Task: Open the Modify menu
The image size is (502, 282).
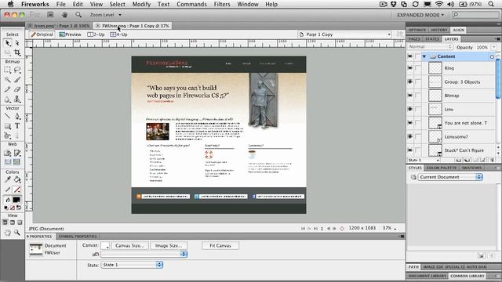Action: point(141,4)
